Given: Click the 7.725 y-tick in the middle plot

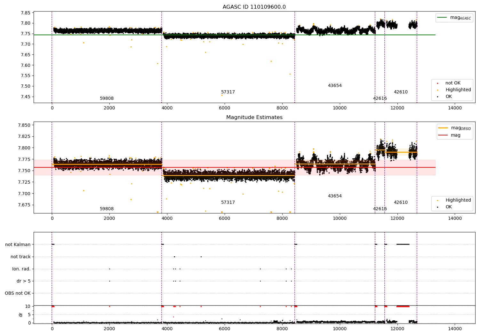Looking at the screenshot, I should coord(24,182).
